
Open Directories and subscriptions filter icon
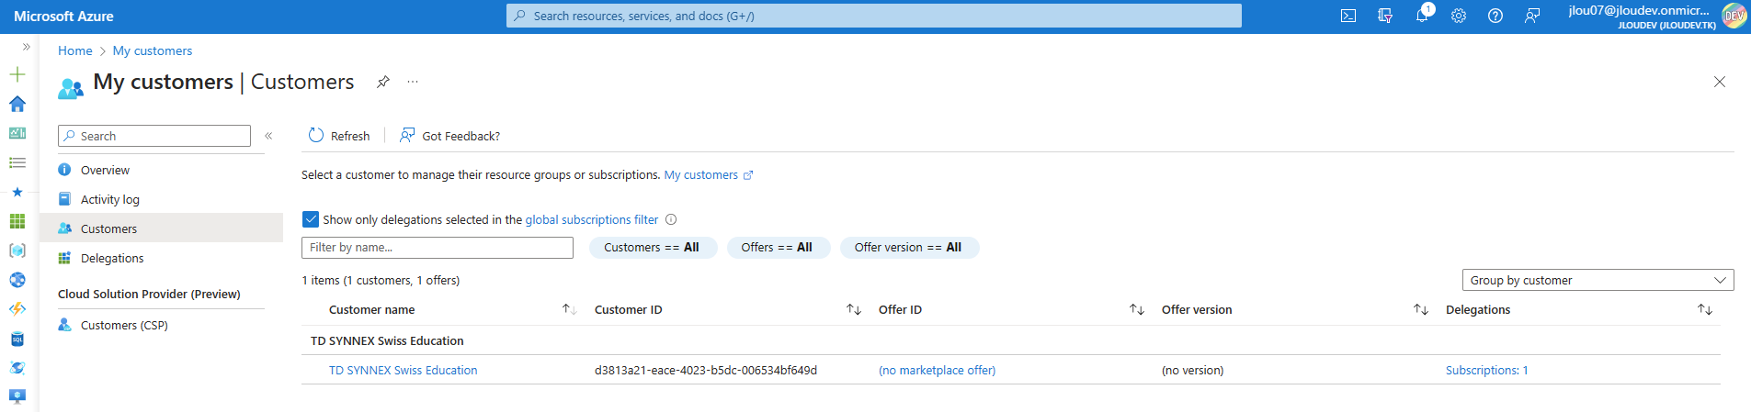[x=1385, y=16]
